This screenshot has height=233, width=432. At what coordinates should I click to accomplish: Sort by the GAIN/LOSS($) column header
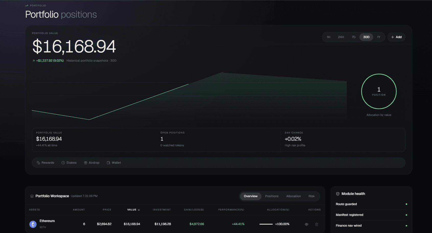(194, 210)
